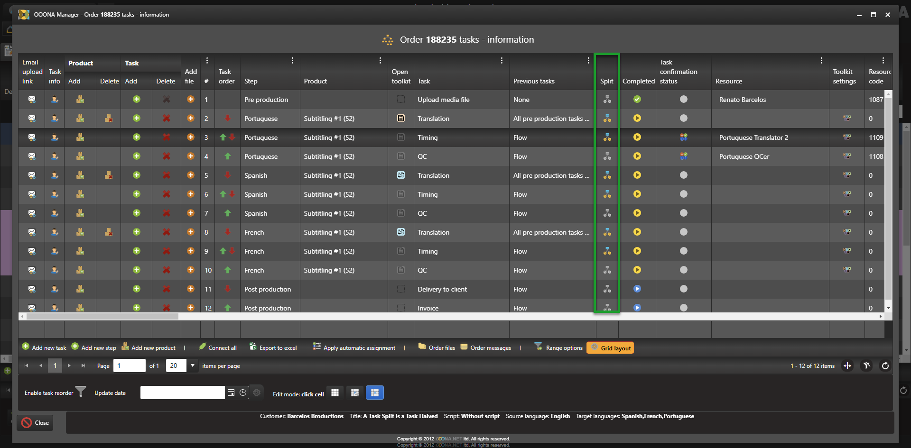Open items per page dropdown
The image size is (911, 448).
tap(193, 366)
